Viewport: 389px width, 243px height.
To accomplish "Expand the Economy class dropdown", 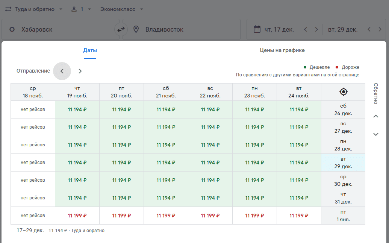I will (x=122, y=9).
